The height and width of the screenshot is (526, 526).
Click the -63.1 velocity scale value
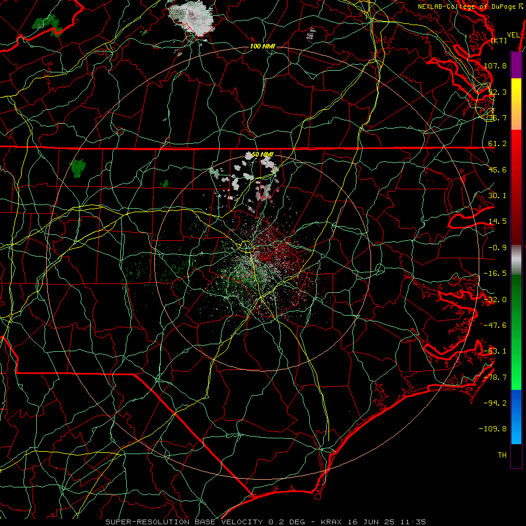495,351
